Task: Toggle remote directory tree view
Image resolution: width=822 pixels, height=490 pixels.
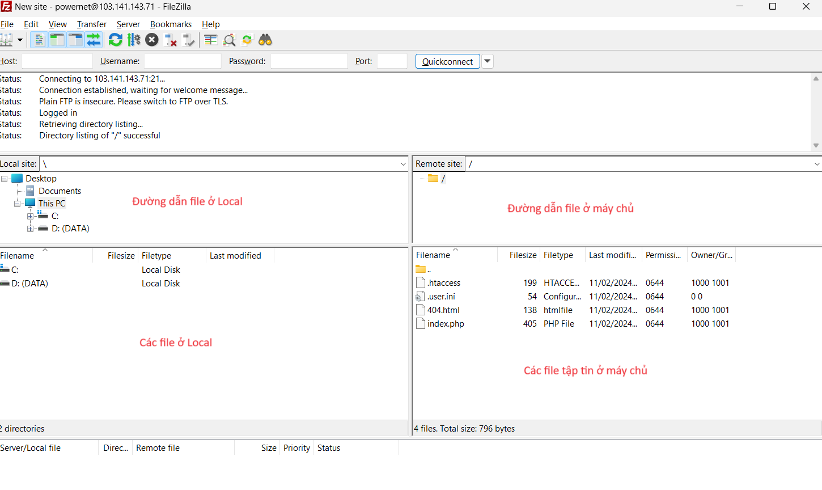Action: click(x=75, y=40)
